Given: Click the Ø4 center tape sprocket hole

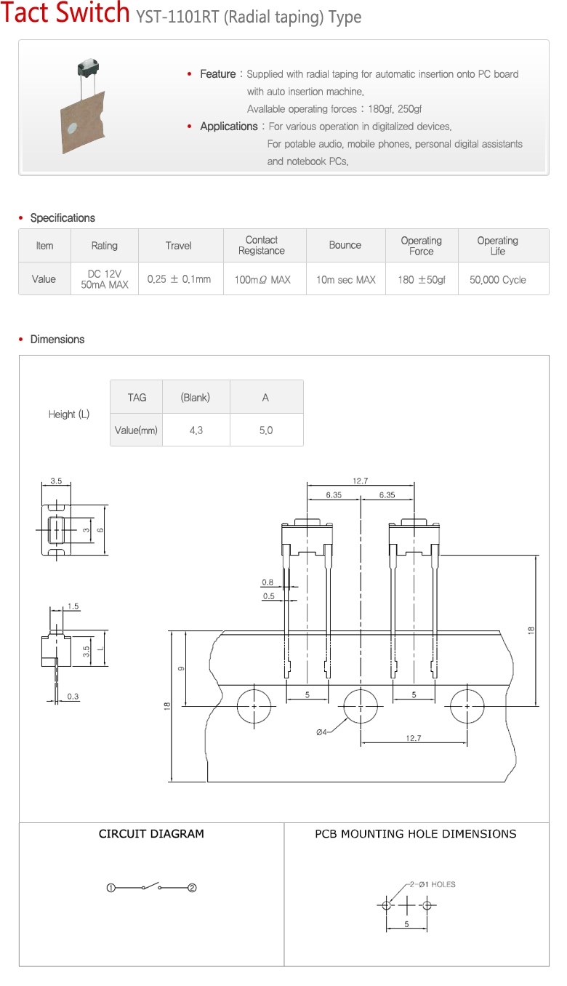Looking at the screenshot, I should pyautogui.click(x=361, y=706).
